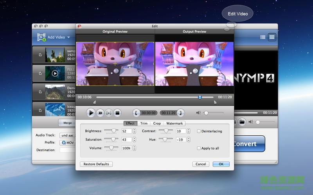313x195 pixels.
Task: Check the Apply to all option
Action: 199,148
